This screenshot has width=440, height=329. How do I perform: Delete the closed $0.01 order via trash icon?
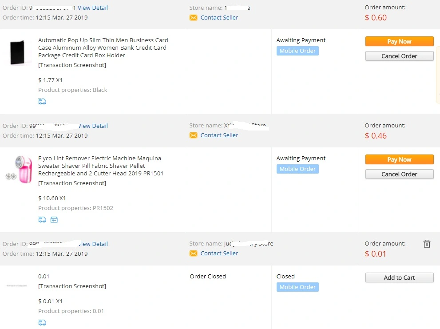click(427, 244)
